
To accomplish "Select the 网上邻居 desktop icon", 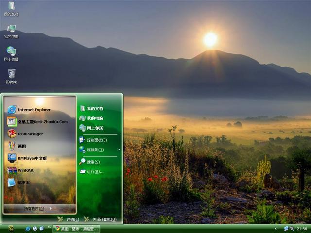I will click(11, 53).
